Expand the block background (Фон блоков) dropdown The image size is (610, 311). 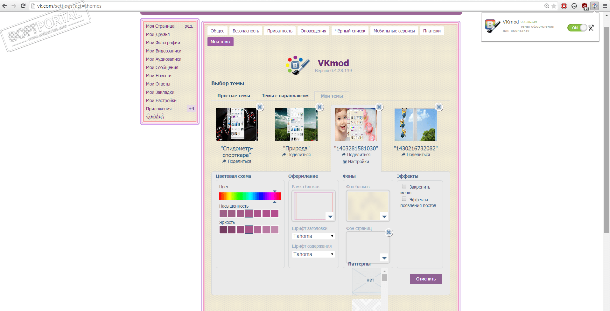(x=384, y=217)
